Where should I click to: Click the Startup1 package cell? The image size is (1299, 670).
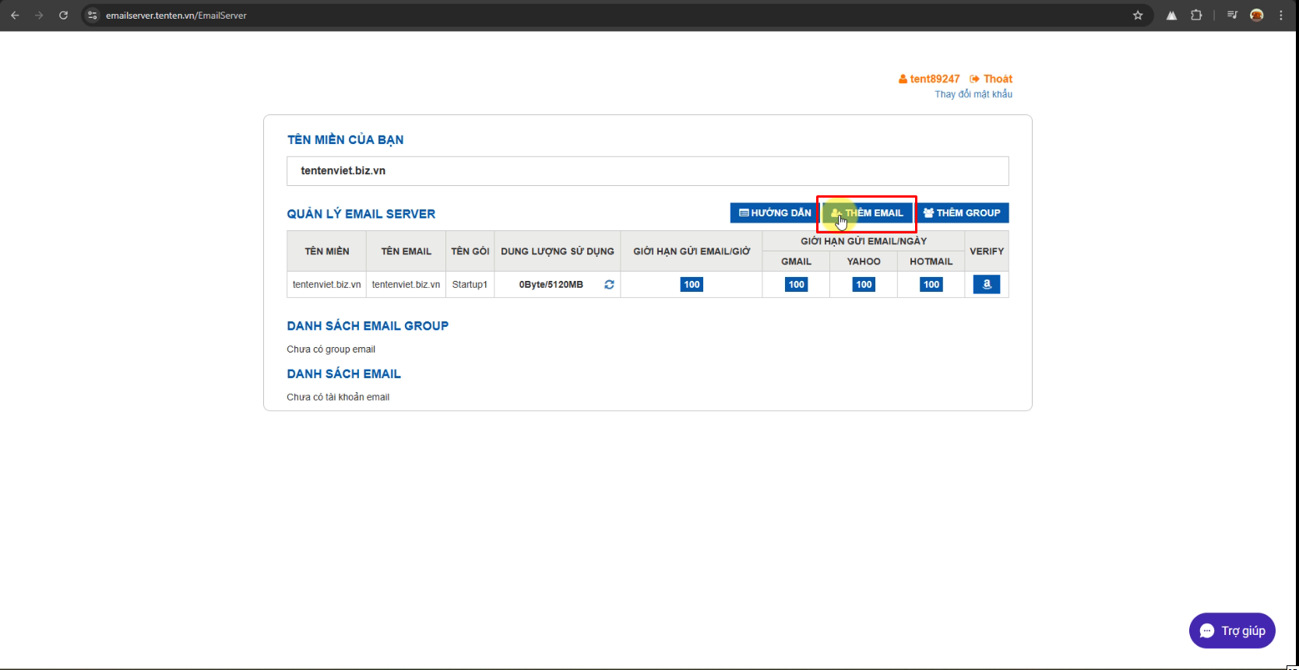[470, 285]
